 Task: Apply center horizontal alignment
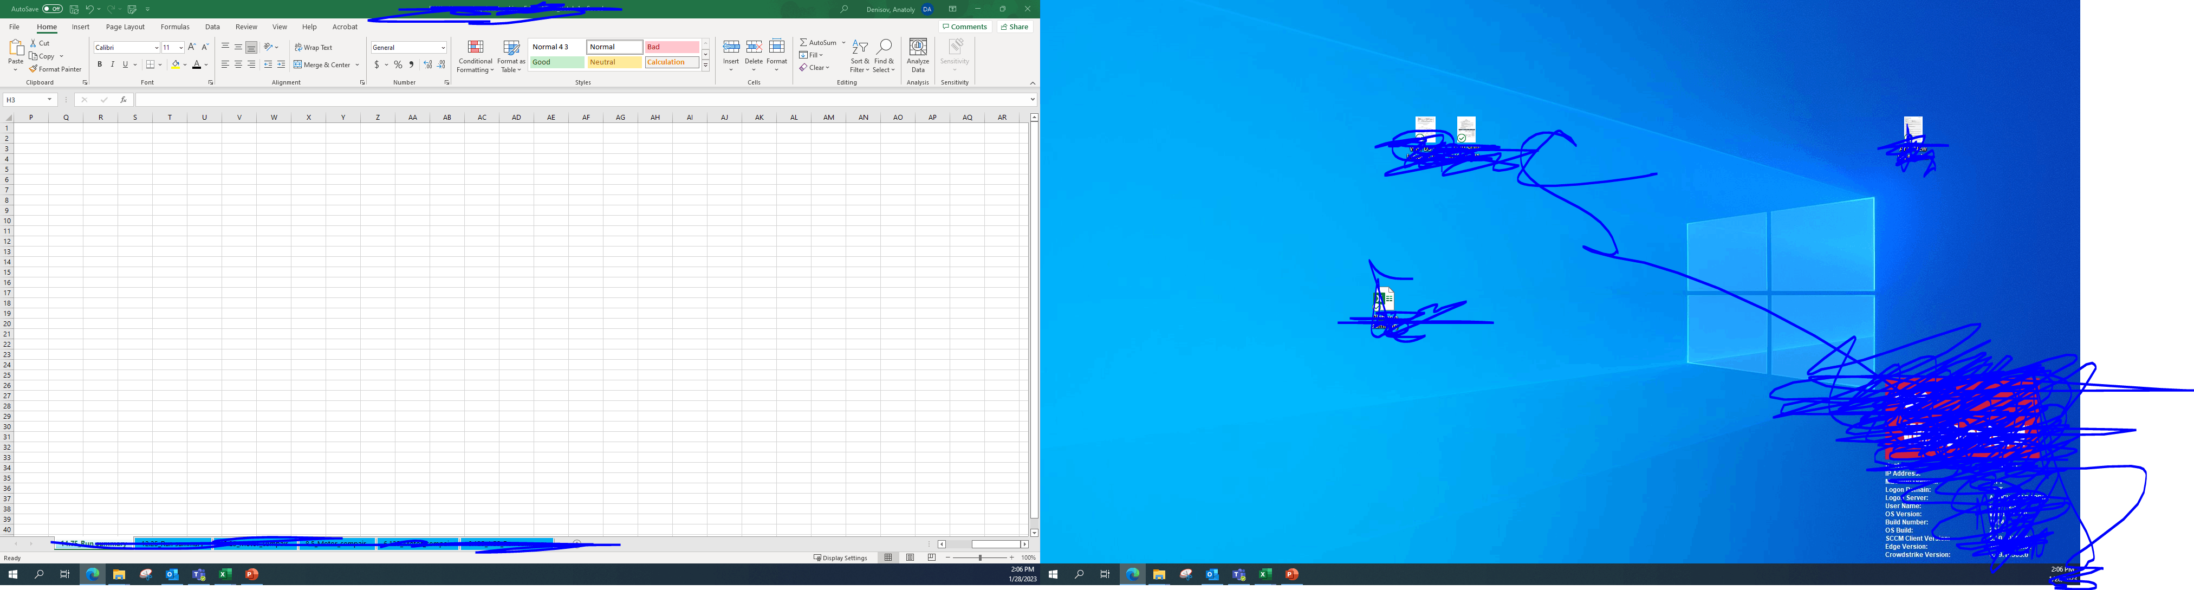[x=238, y=64]
